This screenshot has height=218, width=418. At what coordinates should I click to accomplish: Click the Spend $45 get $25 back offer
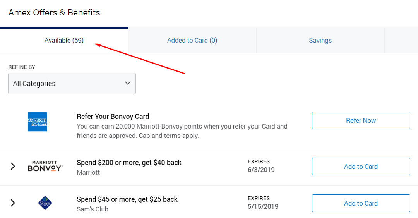click(x=127, y=199)
